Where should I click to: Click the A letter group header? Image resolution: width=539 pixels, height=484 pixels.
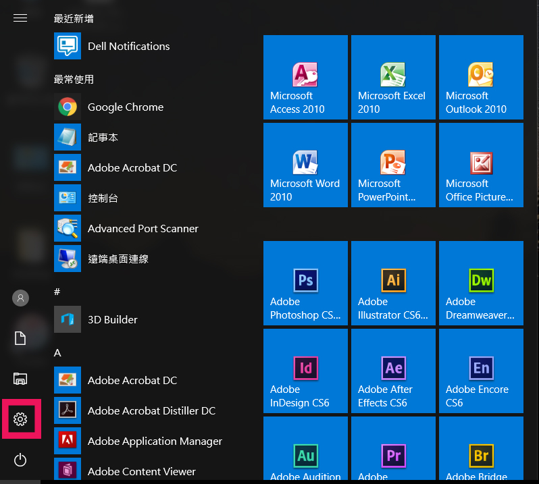point(57,353)
